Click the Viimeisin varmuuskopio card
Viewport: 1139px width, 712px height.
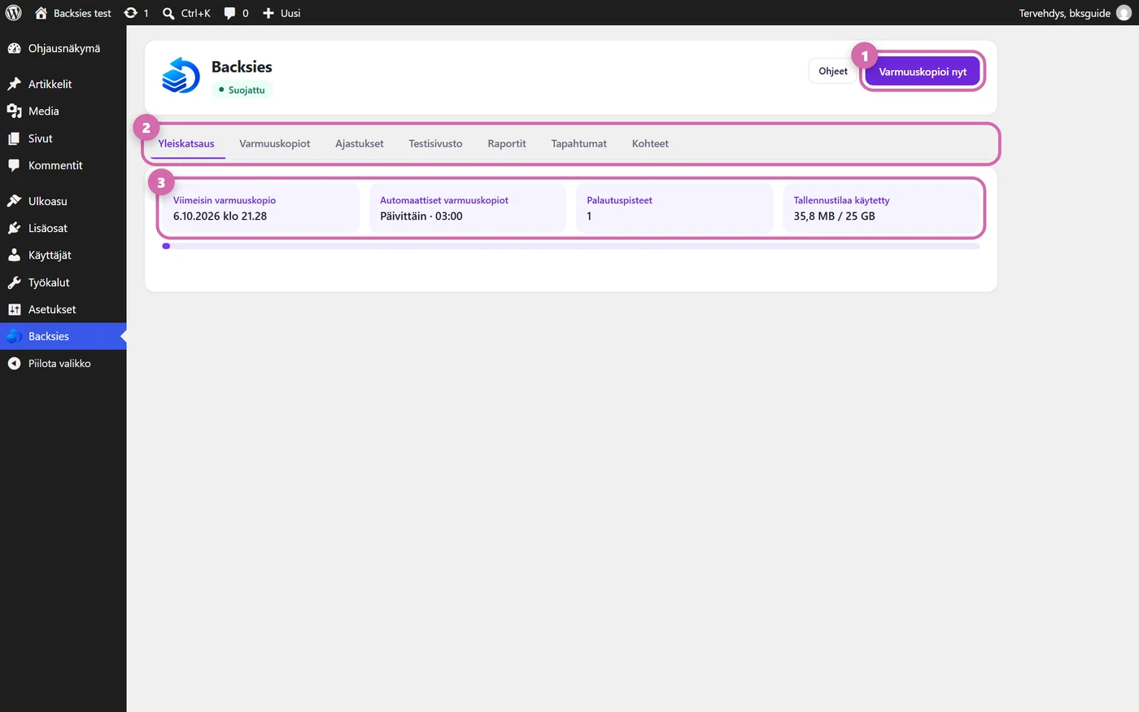(260, 208)
